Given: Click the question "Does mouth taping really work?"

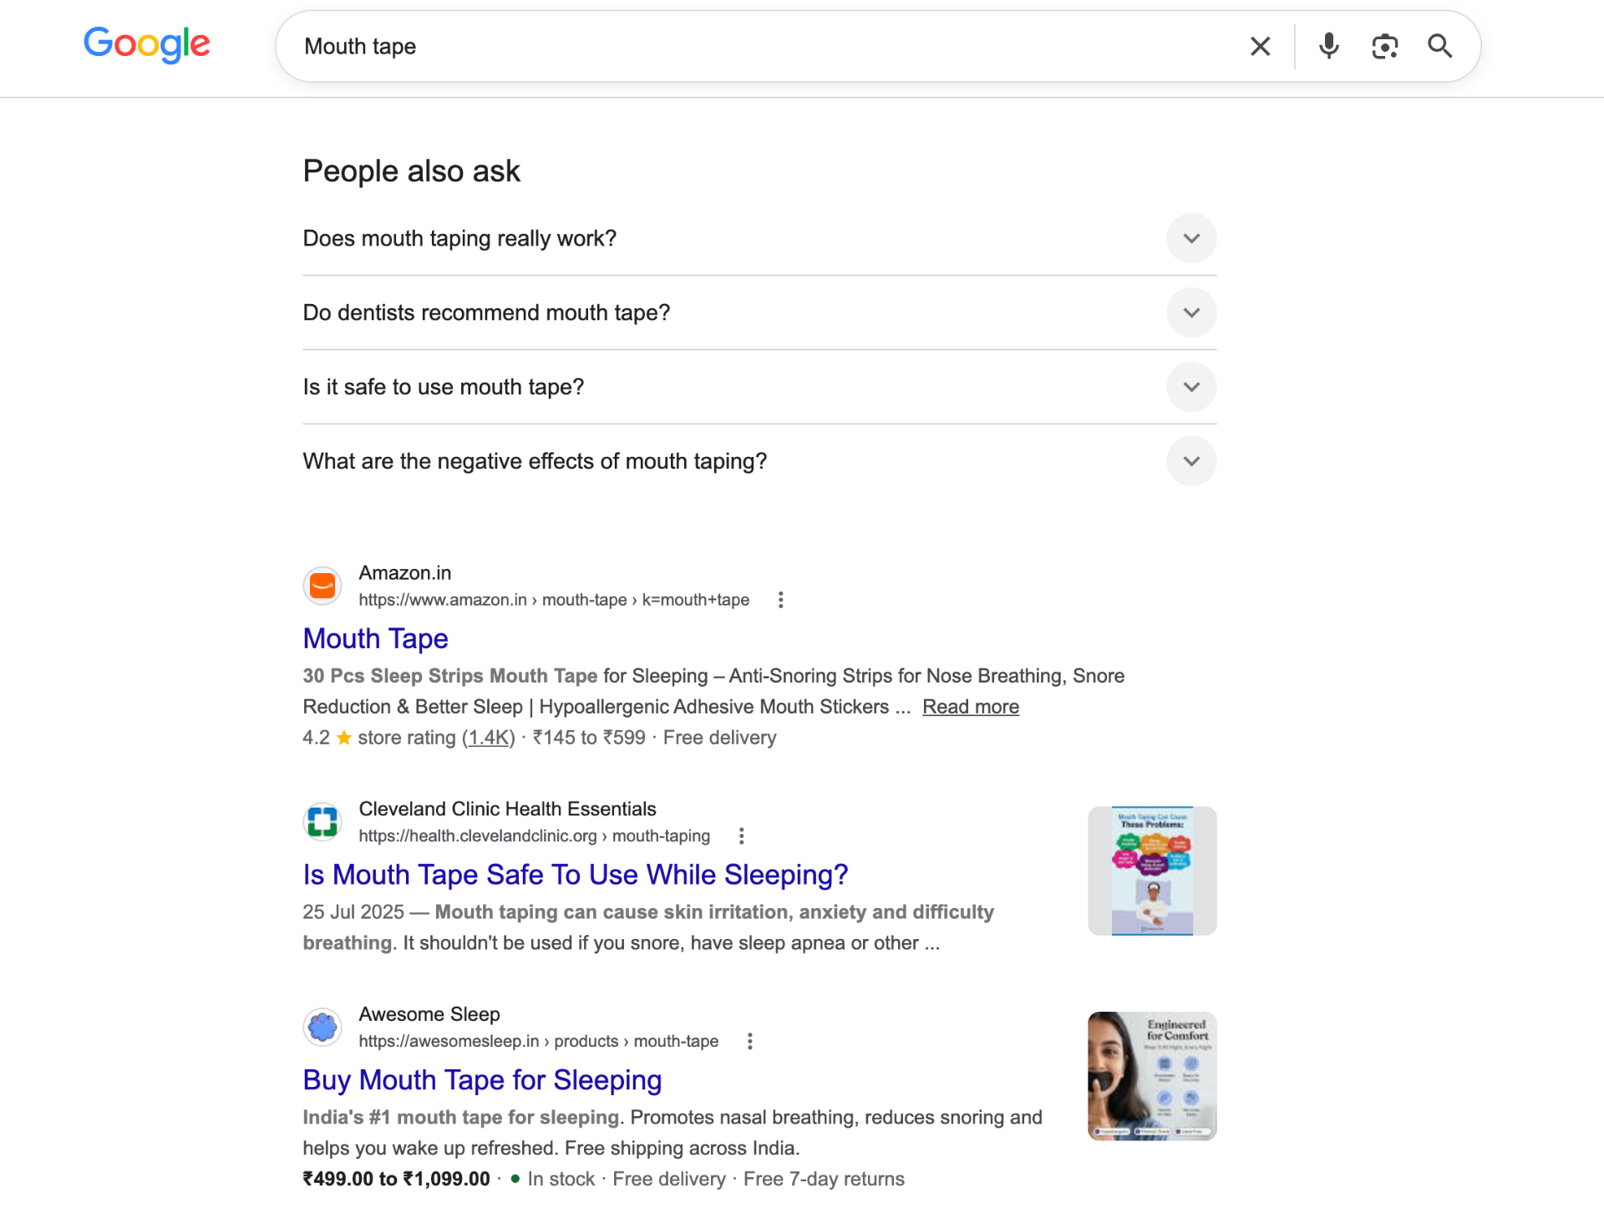Looking at the screenshot, I should (459, 238).
